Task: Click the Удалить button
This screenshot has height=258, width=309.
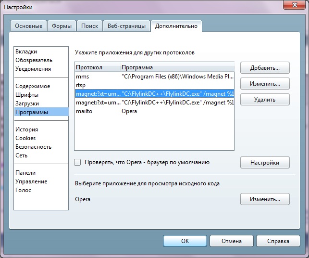Action: tap(265, 100)
